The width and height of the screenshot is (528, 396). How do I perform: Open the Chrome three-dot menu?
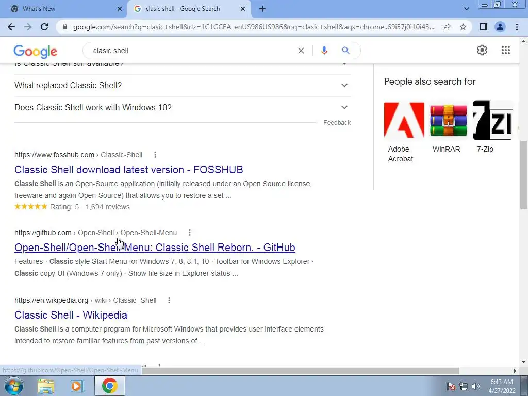[x=517, y=27]
